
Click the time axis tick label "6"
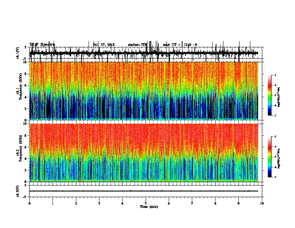click(x=169, y=203)
